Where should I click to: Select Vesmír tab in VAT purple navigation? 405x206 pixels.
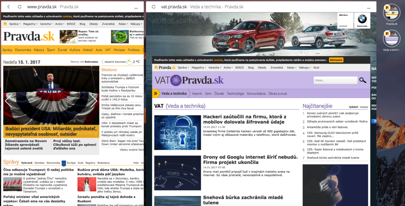point(197,94)
